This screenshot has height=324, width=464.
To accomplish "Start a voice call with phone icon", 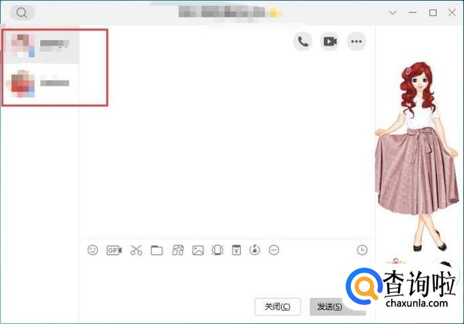I will coord(303,41).
